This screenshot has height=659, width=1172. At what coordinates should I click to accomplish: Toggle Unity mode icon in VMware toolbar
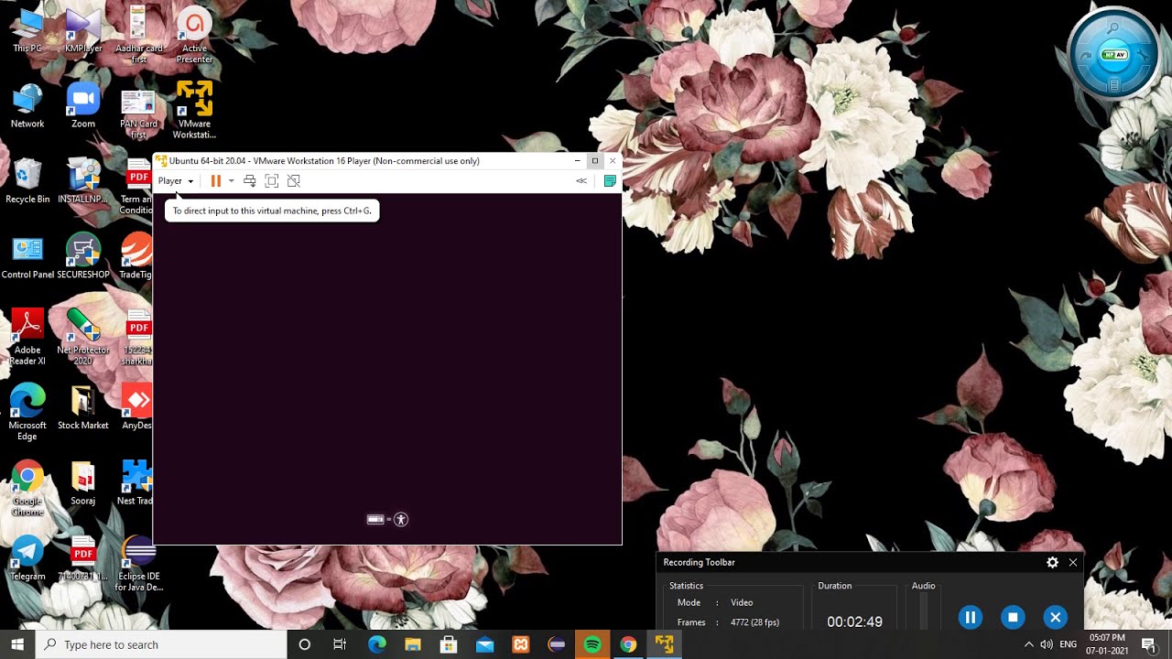294,181
